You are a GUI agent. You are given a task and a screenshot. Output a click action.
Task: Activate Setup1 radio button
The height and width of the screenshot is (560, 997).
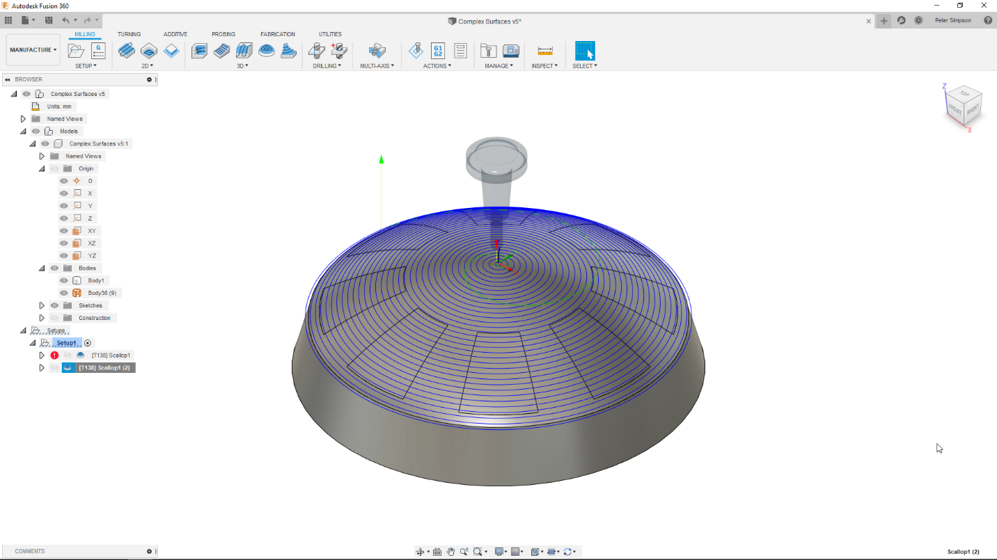(x=88, y=343)
